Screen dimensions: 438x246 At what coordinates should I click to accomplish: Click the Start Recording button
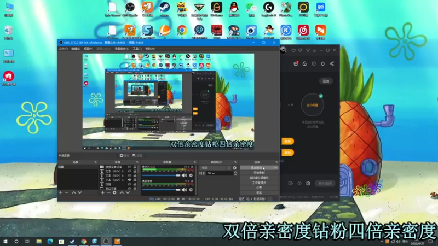259,173
